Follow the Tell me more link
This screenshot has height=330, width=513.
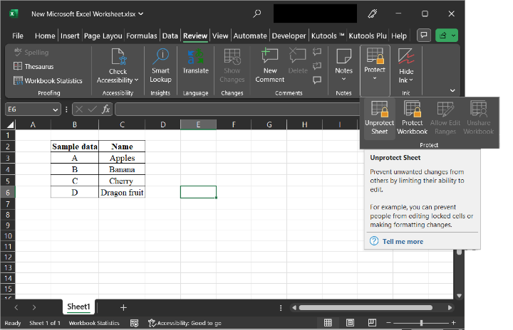pyautogui.click(x=403, y=242)
